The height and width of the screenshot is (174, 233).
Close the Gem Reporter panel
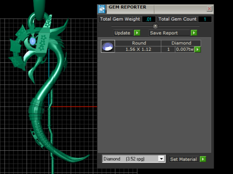tap(209, 9)
